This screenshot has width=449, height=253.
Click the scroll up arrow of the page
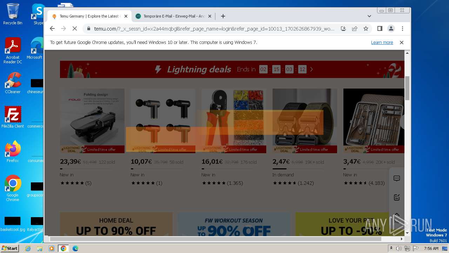pyautogui.click(x=407, y=53)
